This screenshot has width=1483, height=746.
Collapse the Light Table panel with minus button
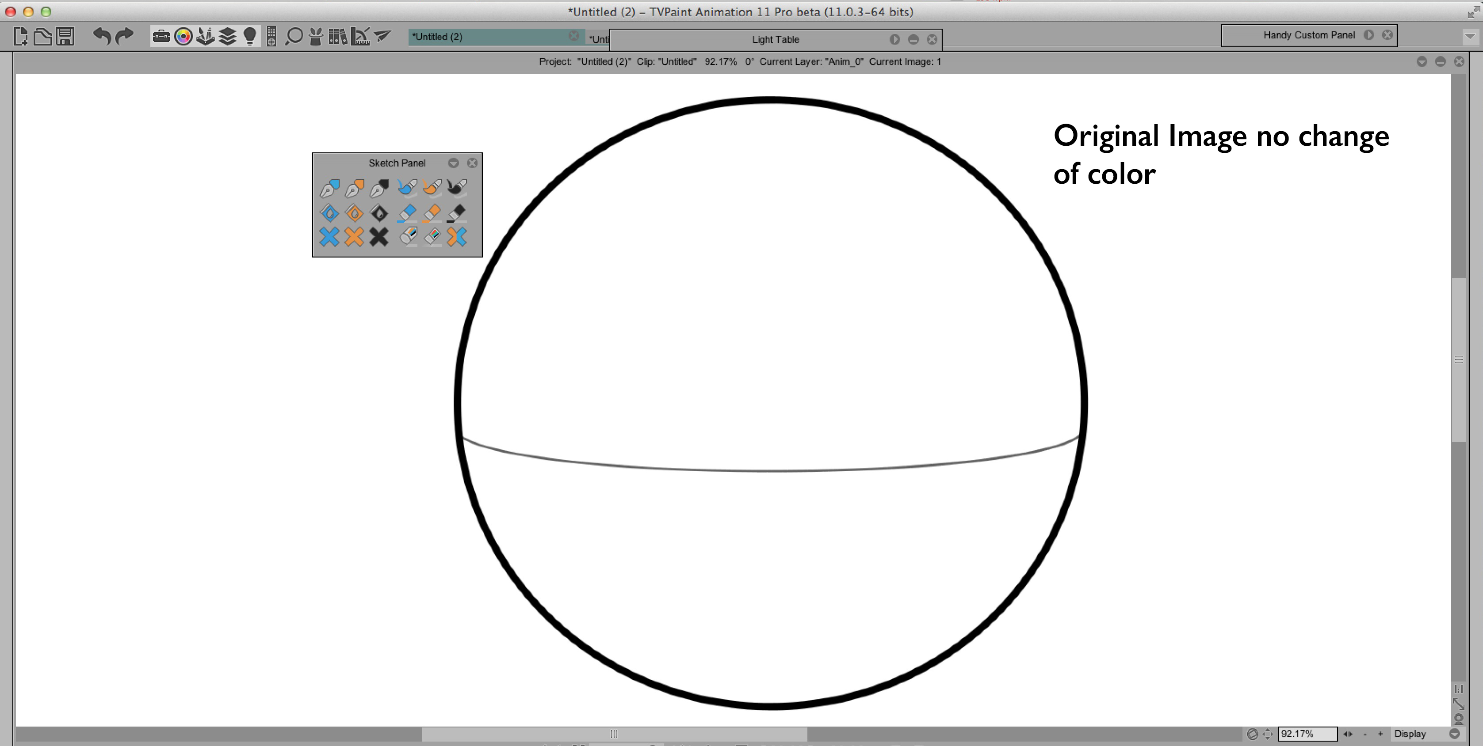913,39
